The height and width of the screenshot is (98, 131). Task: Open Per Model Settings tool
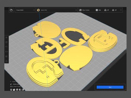tap(7, 56)
